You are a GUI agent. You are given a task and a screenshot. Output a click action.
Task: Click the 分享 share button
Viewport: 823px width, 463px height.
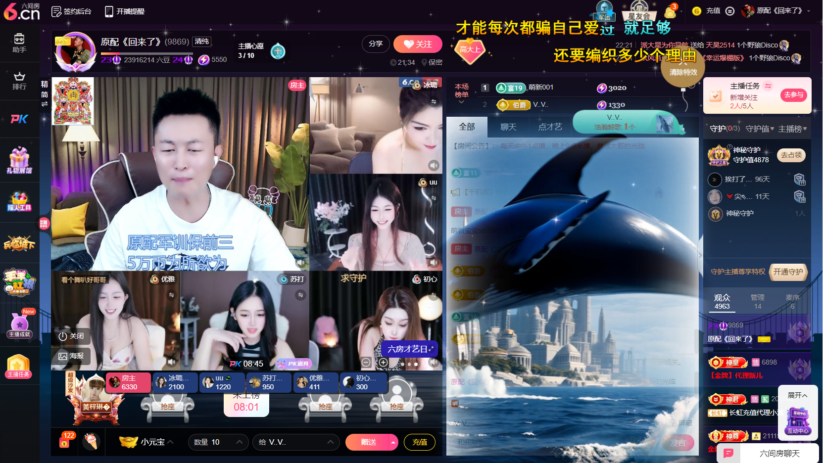(x=376, y=44)
